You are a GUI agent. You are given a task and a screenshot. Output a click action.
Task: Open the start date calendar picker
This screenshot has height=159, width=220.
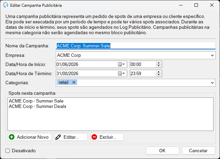point(121,64)
